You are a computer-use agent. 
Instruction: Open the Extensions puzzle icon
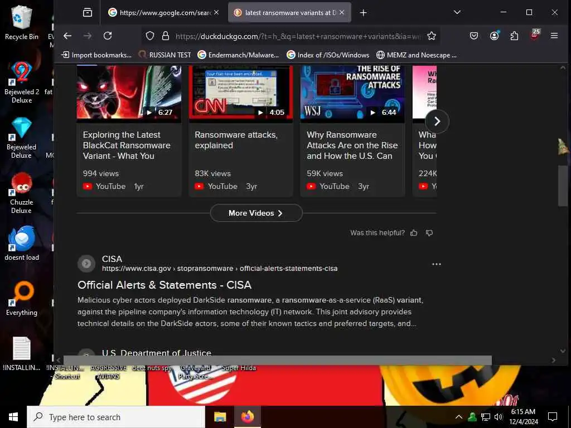(514, 36)
